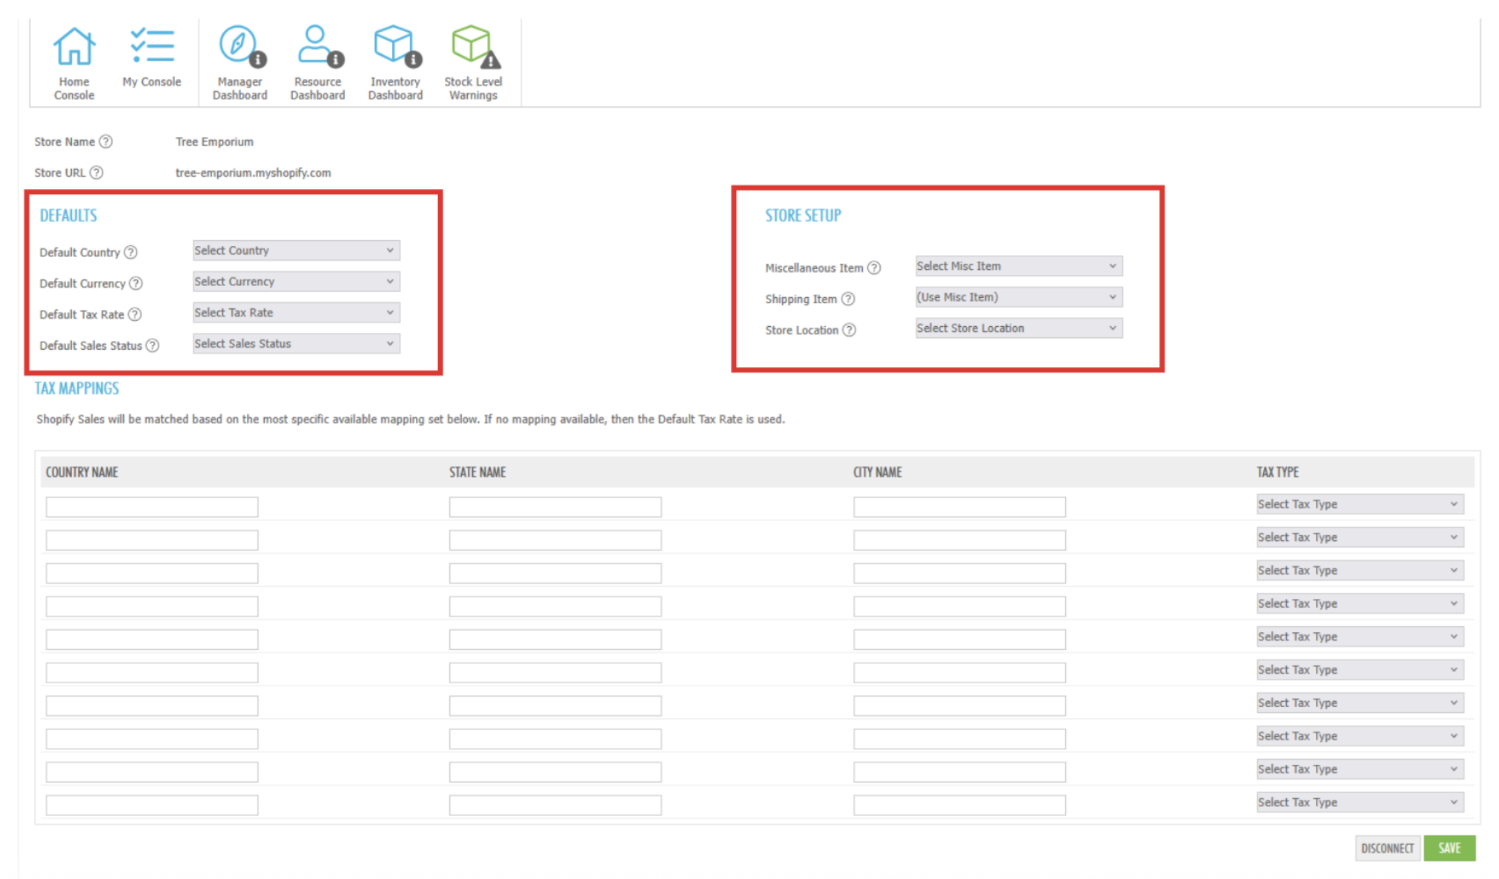Click first State Name input field
Image resolution: width=1499 pixels, height=879 pixels.
point(555,507)
